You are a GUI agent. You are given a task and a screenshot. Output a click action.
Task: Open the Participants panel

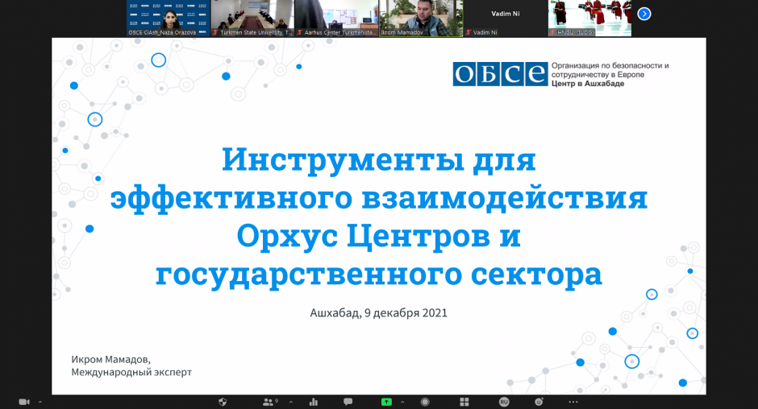click(268, 402)
